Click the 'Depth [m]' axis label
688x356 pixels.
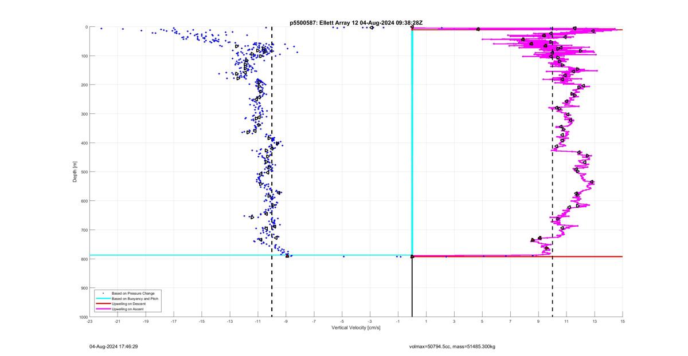point(75,172)
